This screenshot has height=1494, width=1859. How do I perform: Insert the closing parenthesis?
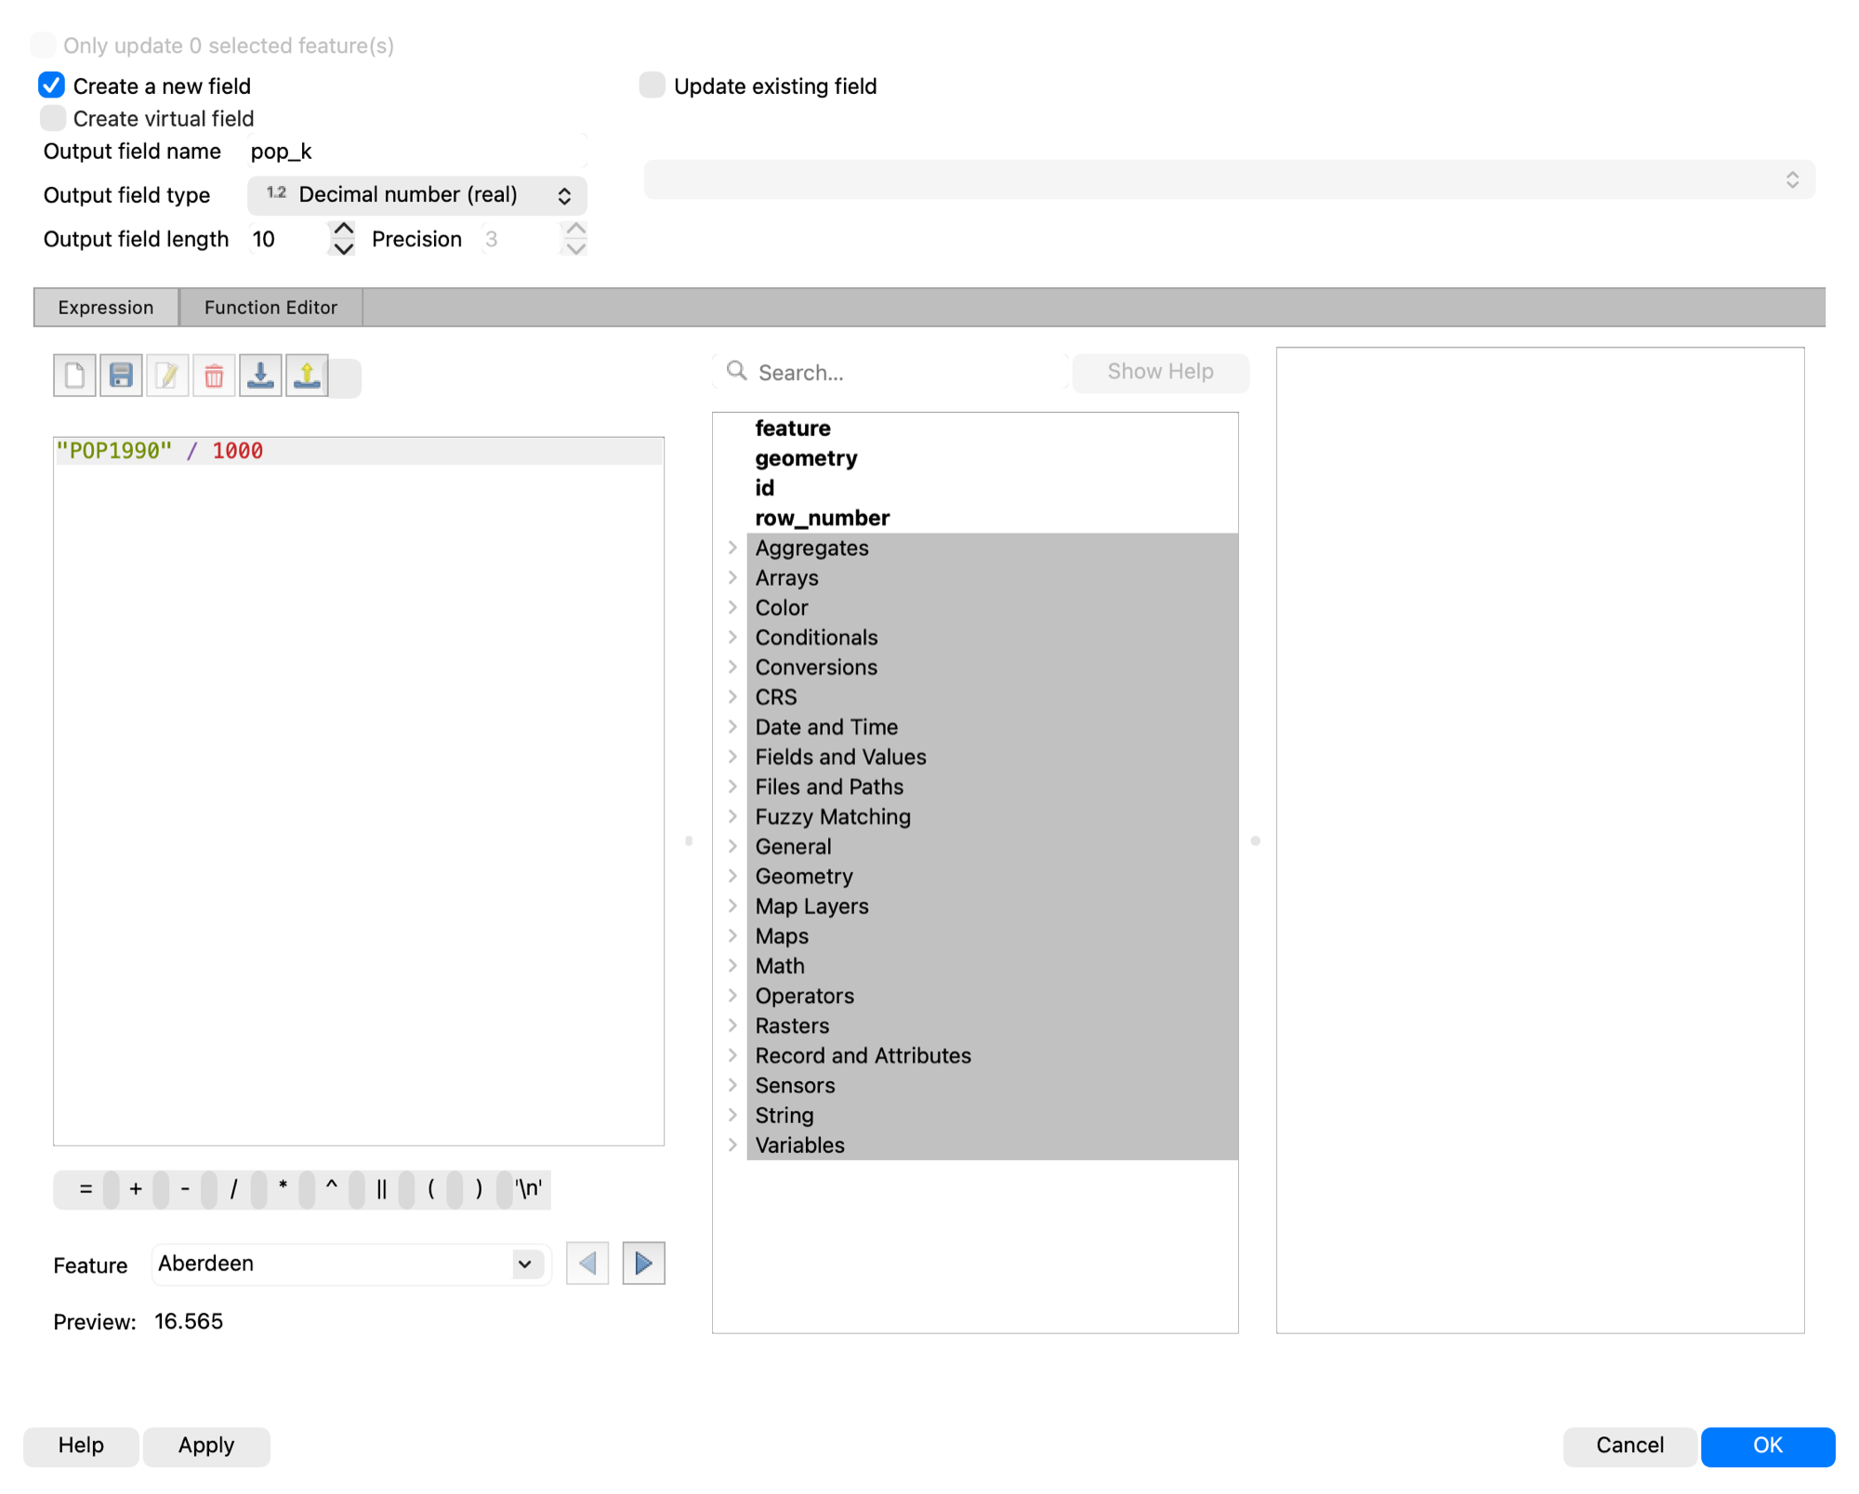(479, 1189)
